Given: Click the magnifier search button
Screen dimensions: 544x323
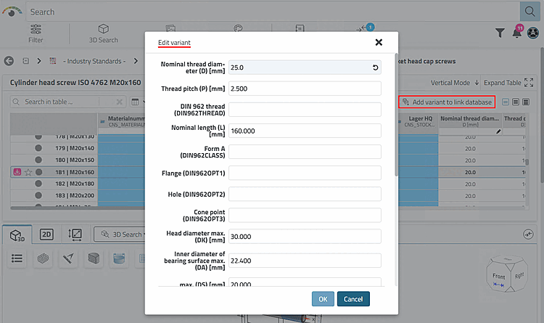Looking at the screenshot, I should coord(529,12).
